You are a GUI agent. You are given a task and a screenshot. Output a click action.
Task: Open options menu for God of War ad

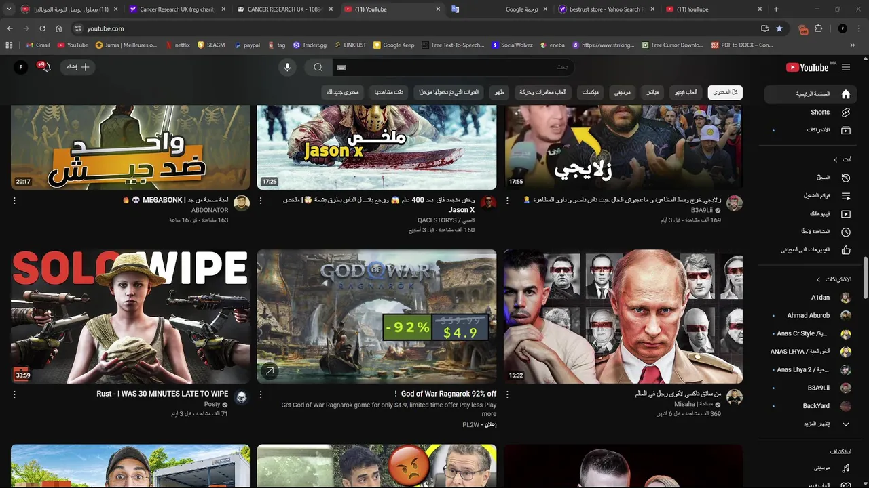point(261,394)
